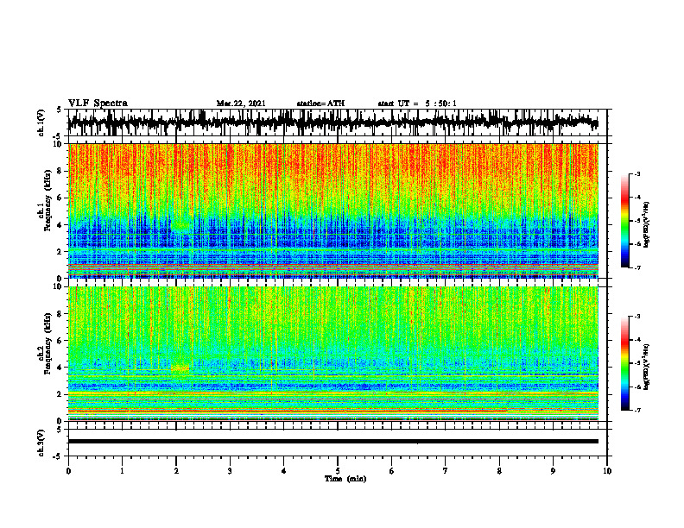This screenshot has width=684, height=528.
Task: Click the "VLF Spectra" plot title
Action: [x=98, y=103]
